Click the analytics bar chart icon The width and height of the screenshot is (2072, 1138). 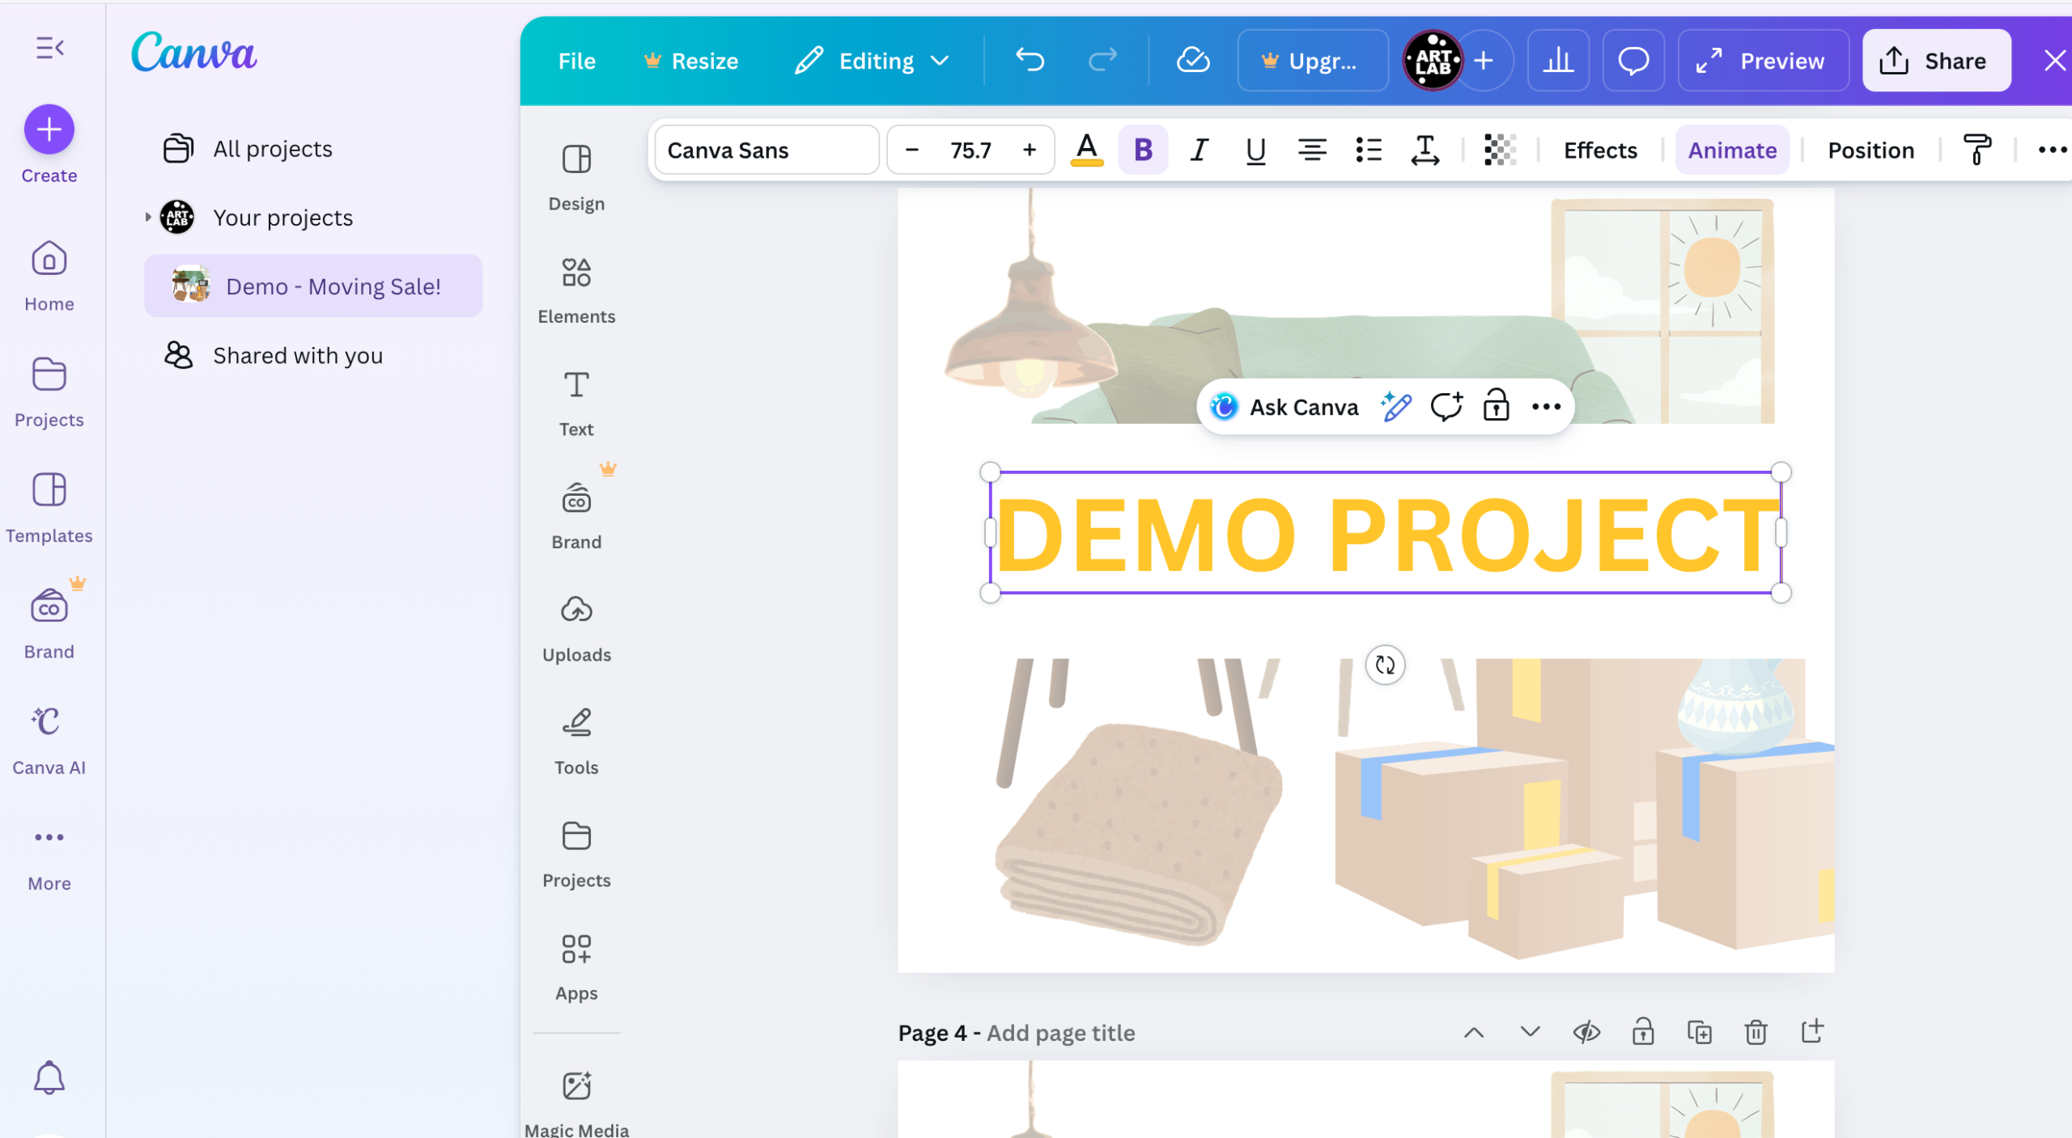[1558, 61]
